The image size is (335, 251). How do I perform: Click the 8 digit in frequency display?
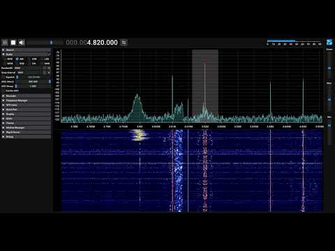pyautogui.click(x=95, y=43)
